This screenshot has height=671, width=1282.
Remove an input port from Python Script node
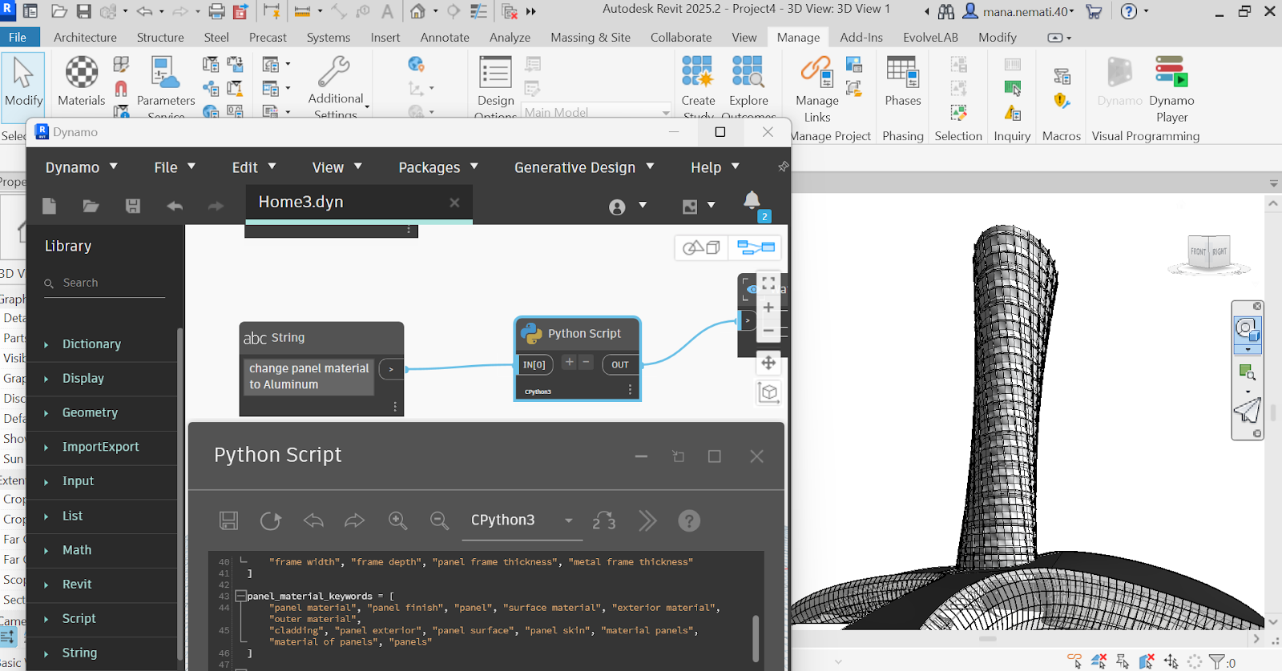(x=587, y=362)
